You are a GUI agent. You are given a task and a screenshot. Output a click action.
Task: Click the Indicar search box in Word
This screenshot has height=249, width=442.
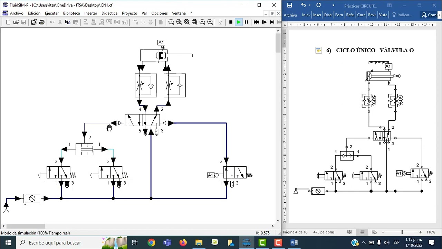(x=402, y=15)
